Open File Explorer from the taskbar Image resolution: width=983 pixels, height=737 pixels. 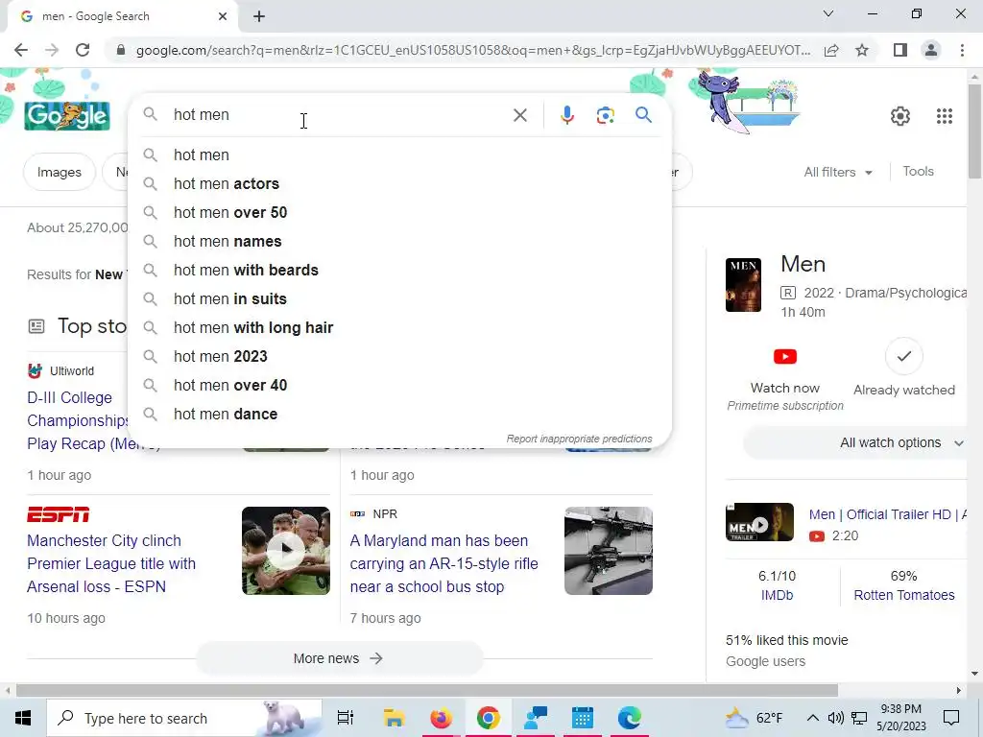pos(394,718)
